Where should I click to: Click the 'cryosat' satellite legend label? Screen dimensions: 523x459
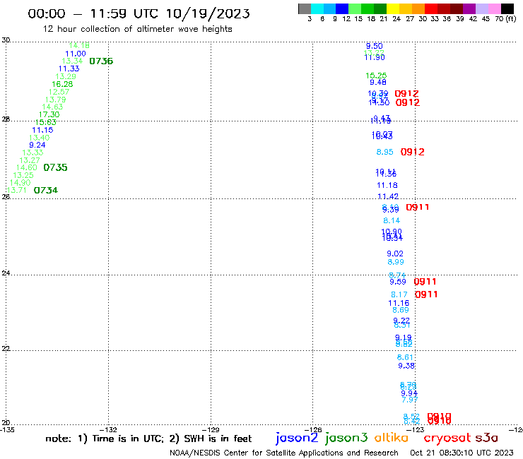point(447,438)
